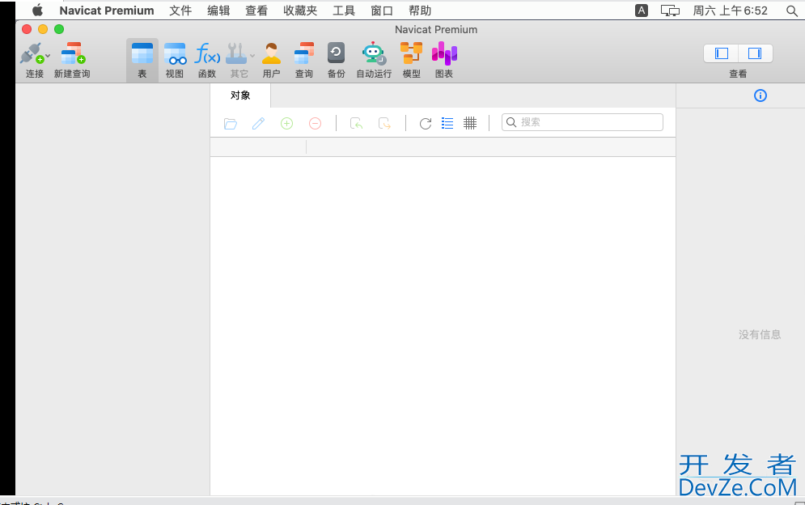The width and height of the screenshot is (805, 505).
Task: Open the 文件 menu
Action: (x=180, y=11)
